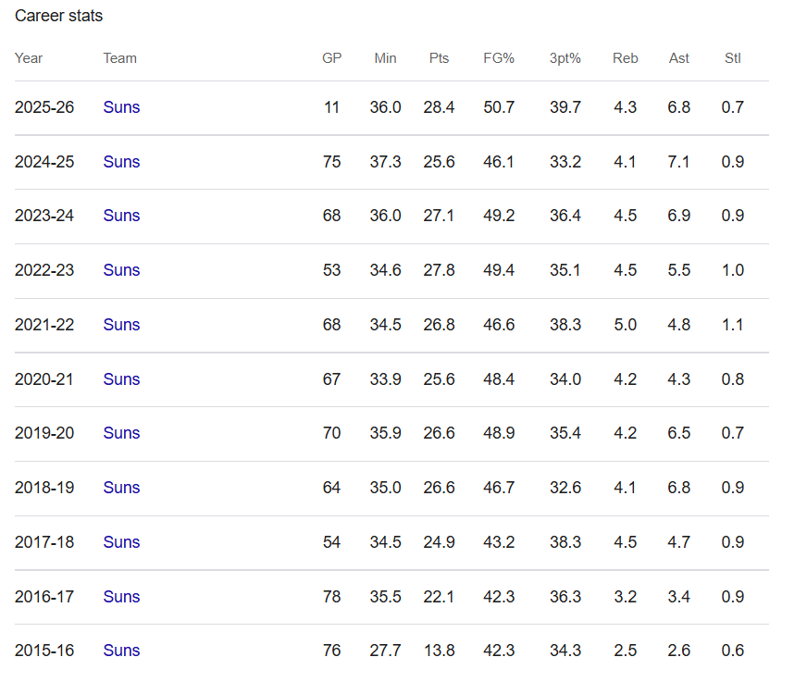
Task: Select the Team column header
Action: pos(119,58)
